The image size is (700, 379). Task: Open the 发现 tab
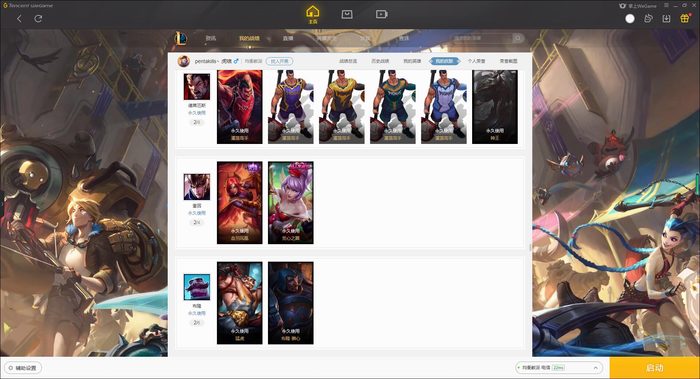(x=365, y=38)
